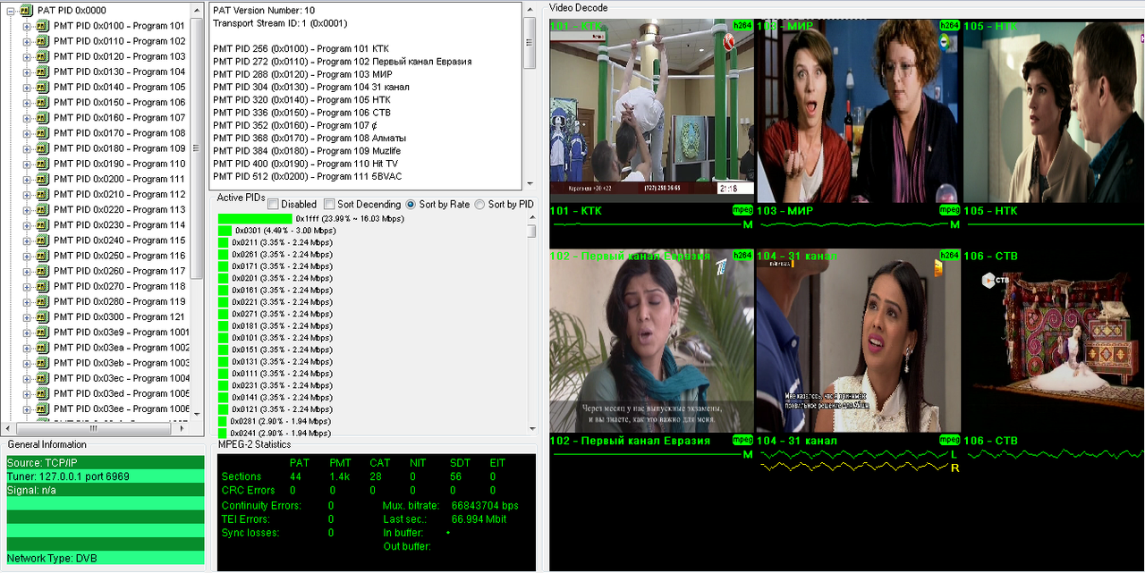This screenshot has width=1145, height=573.
Task: Click the PSI icon for Program 1002 row
Action: [x=42, y=347]
